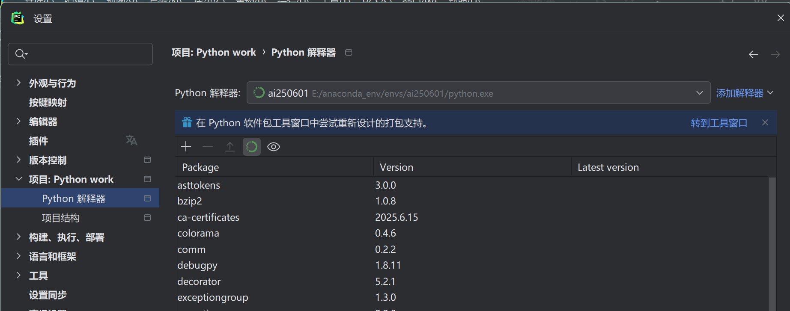Select the asttokens package row
This screenshot has height=311, width=790.
(472, 185)
